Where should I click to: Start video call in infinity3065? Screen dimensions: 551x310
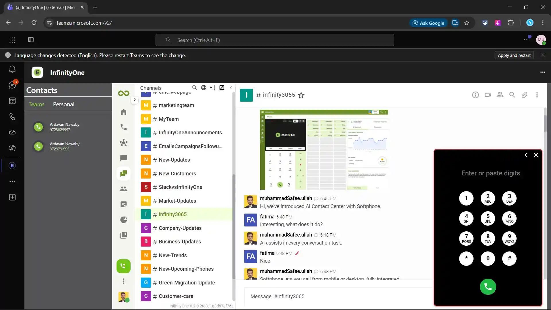coord(488,95)
